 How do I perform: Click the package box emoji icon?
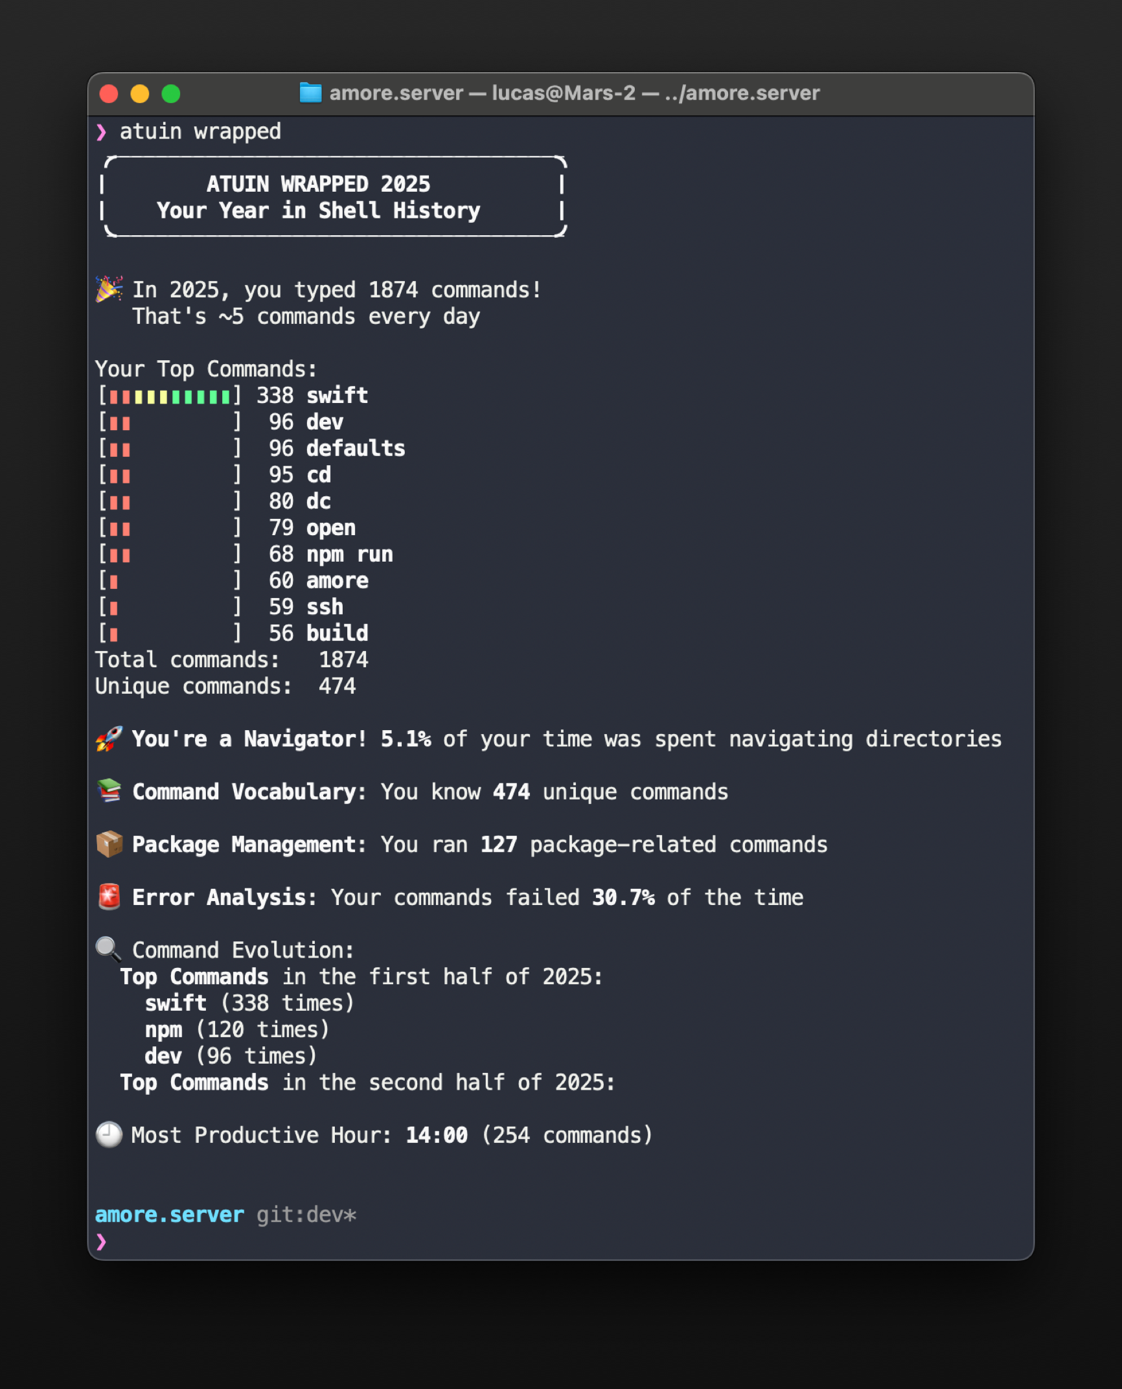click(x=109, y=844)
